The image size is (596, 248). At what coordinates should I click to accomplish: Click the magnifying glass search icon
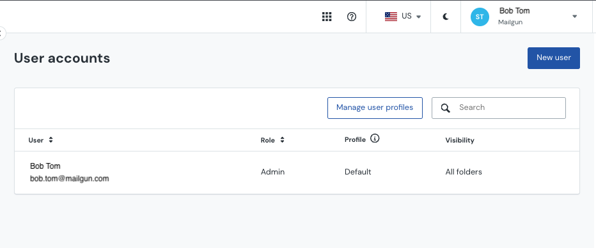click(x=446, y=108)
